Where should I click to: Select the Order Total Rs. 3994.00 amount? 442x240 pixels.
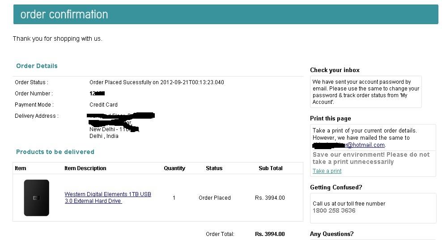coord(270,234)
